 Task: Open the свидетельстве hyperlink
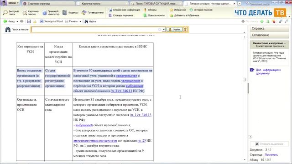tap(126, 76)
